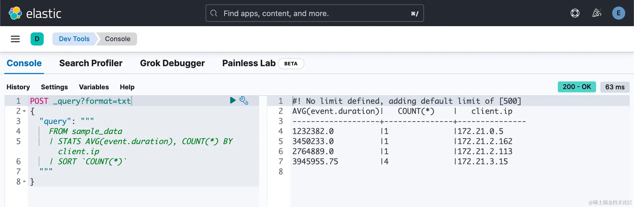Switch to the Search Profiler tab
The height and width of the screenshot is (207, 634).
pos(91,63)
